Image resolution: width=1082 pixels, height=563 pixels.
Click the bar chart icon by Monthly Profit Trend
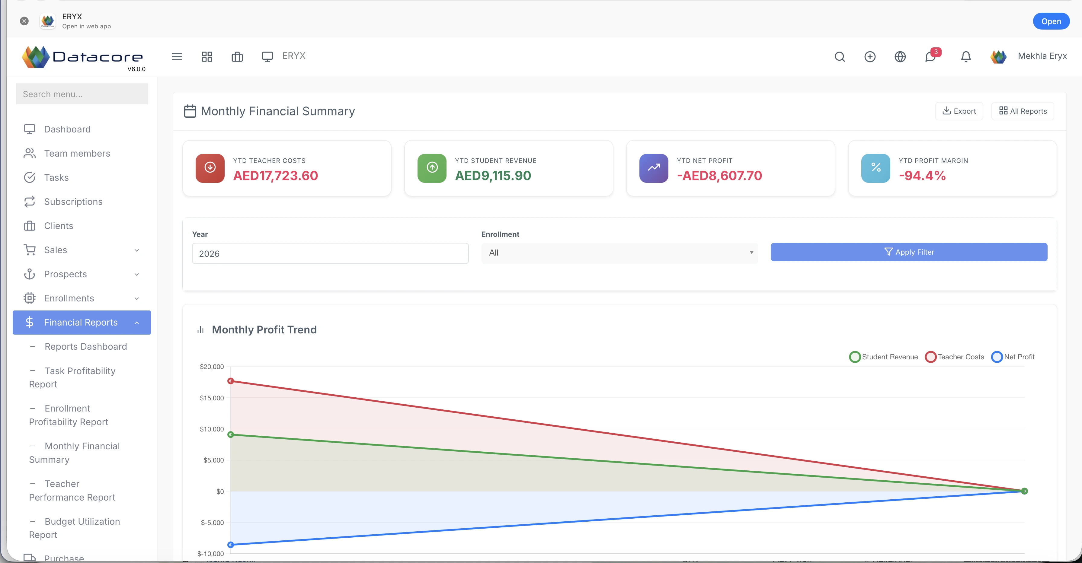[x=200, y=330]
